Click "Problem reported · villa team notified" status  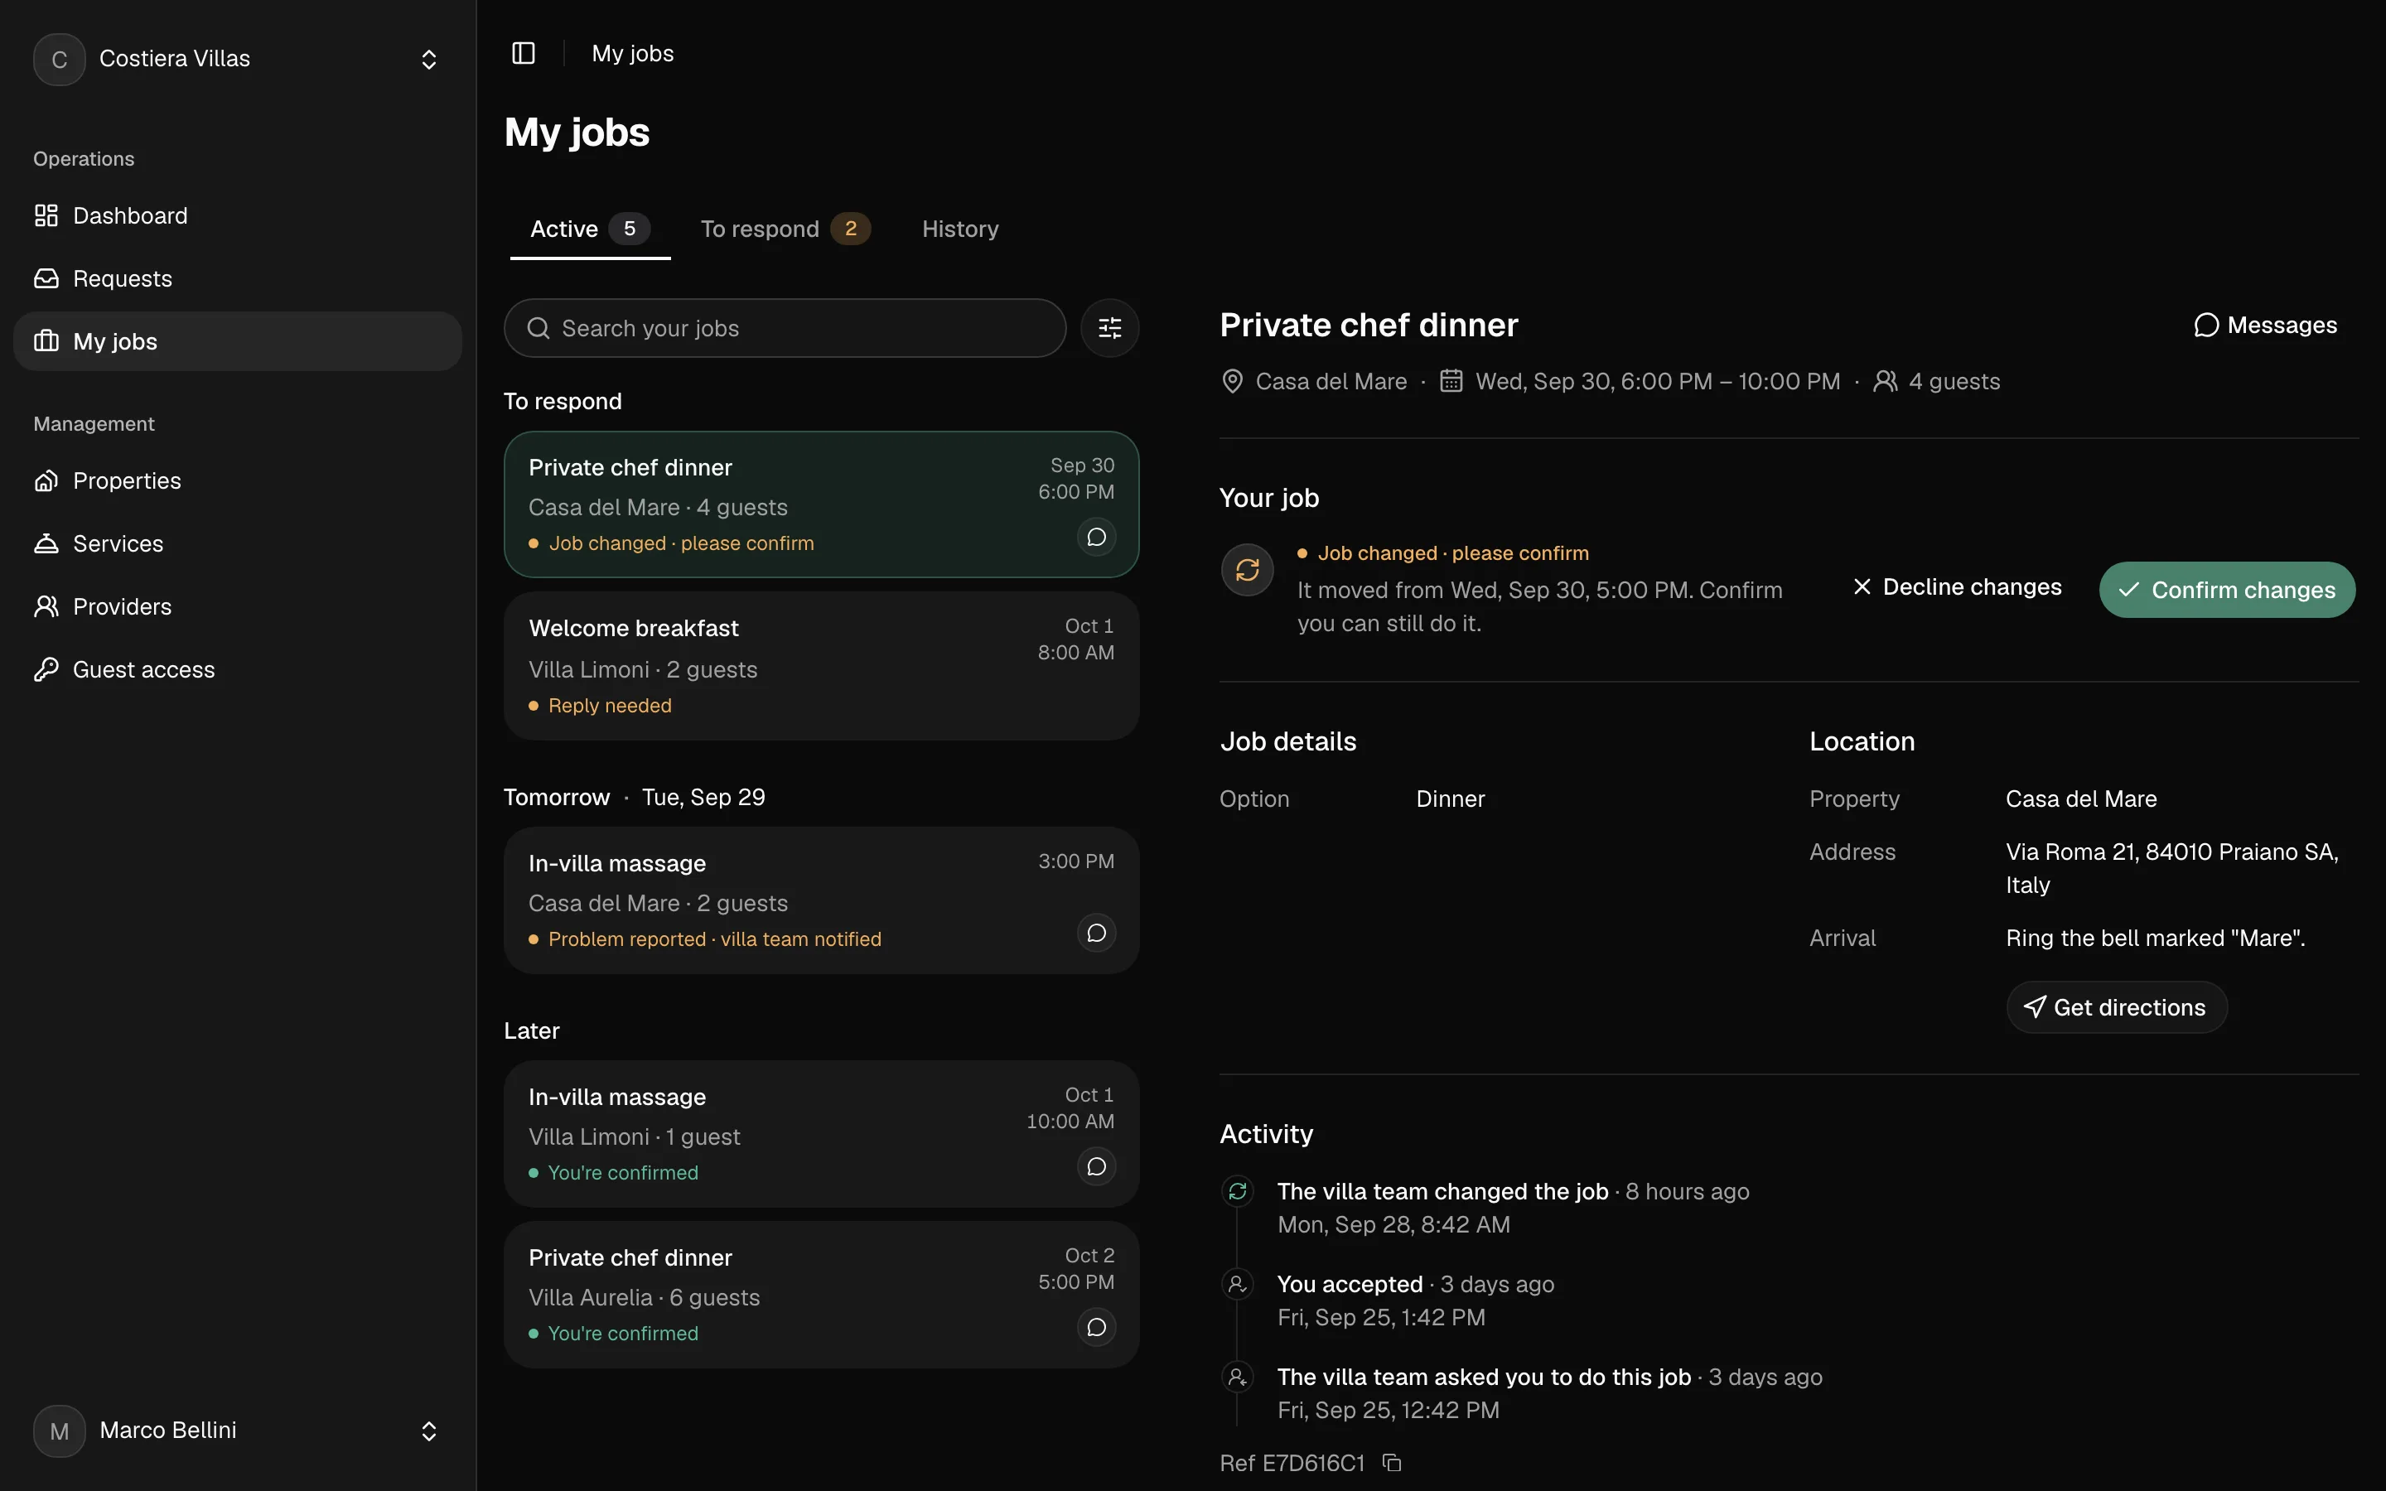pyautogui.click(x=715, y=939)
